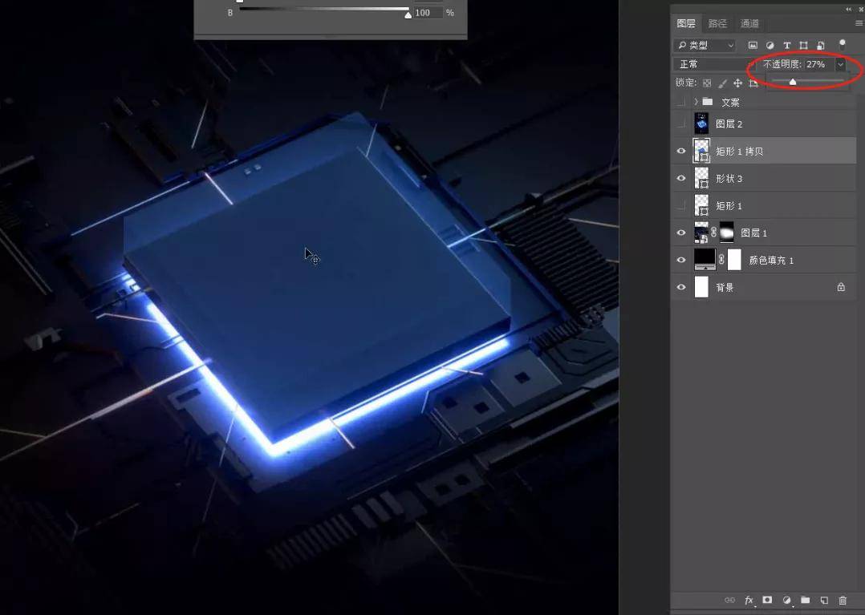The image size is (865, 615).
Task: Expand the 文案 layer group
Action: pyautogui.click(x=696, y=102)
